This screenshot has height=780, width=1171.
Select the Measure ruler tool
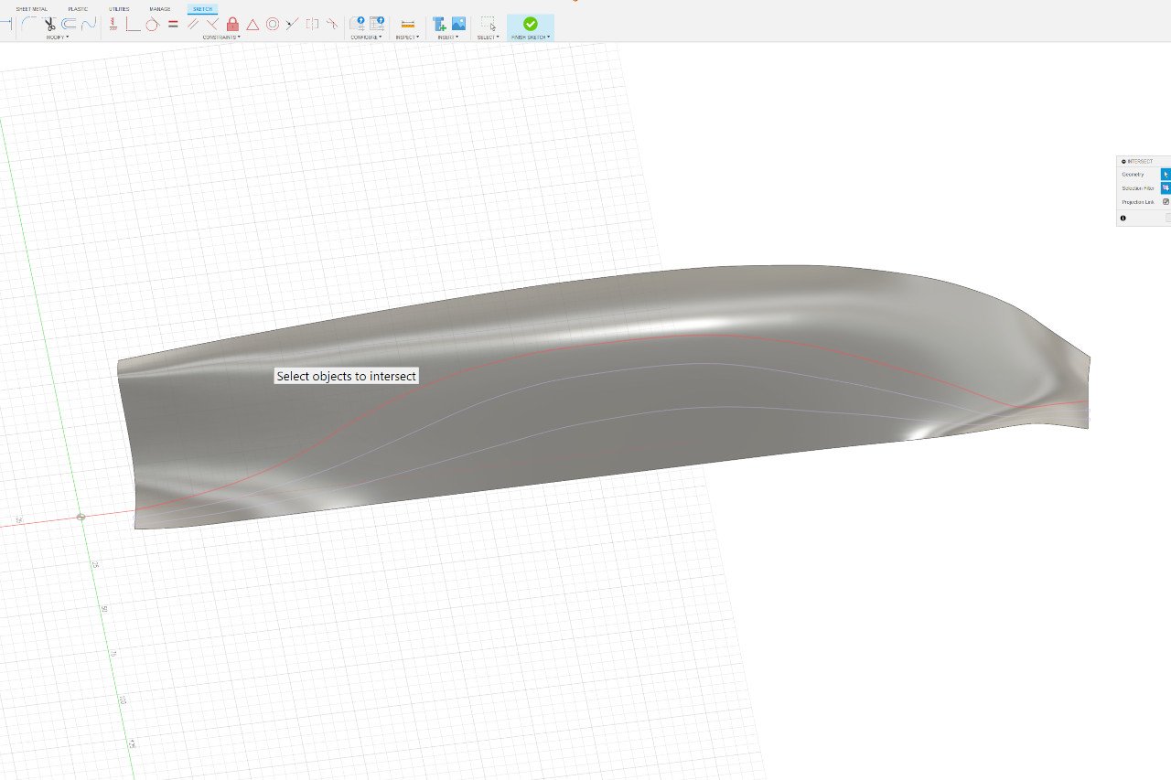[407, 24]
